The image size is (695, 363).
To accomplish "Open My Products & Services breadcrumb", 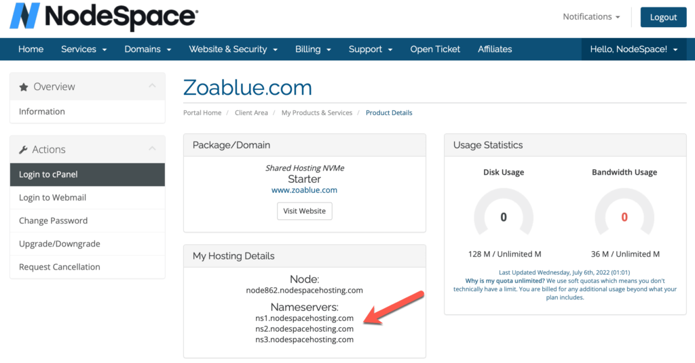I will 317,112.
